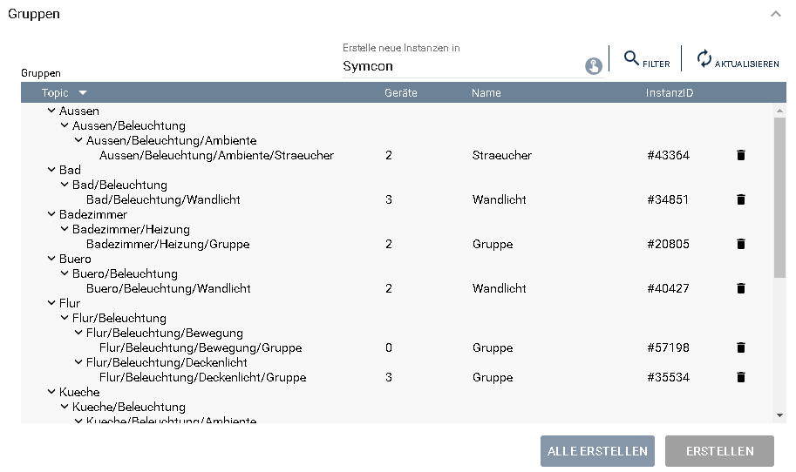Click the vertical scrollbar thumb
This screenshot has height=472, width=796.
(x=779, y=198)
